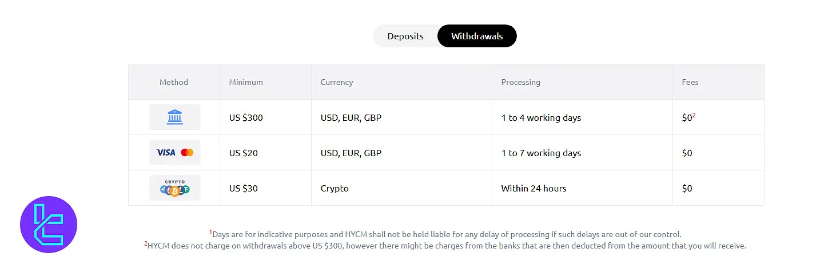This screenshot has width=816, height=273.
Task: Click the purple logo badge
Action: tap(49, 225)
